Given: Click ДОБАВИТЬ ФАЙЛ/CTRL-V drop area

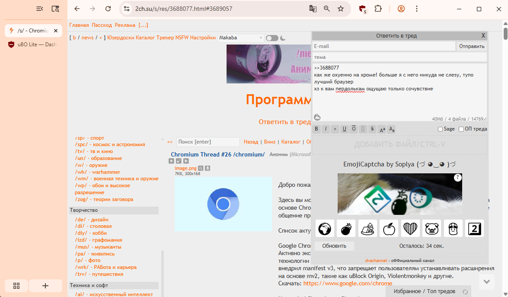Looking at the screenshot, I should point(400,144).
